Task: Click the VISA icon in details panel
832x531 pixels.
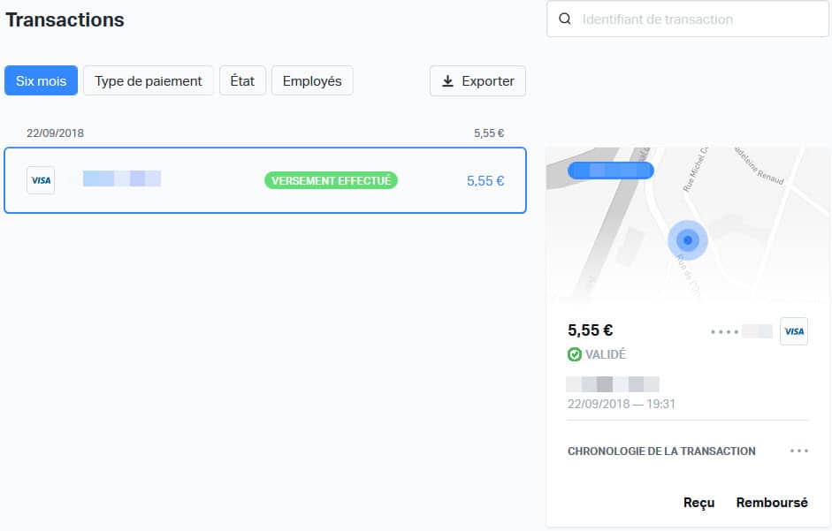Action: pyautogui.click(x=794, y=331)
